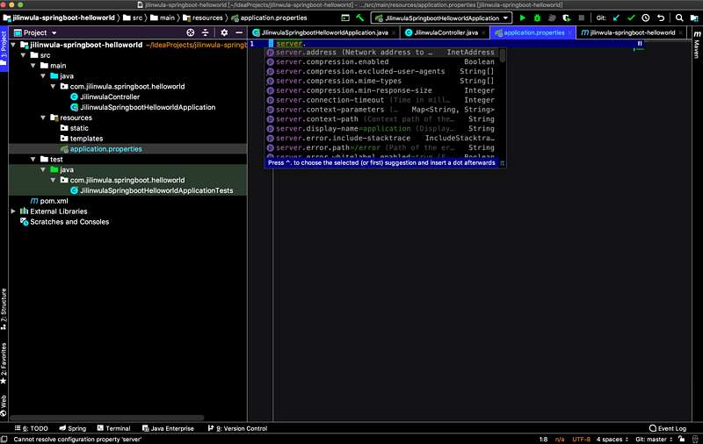Select the application.properties editor tab
The height and width of the screenshot is (444, 703).
pyautogui.click(x=533, y=32)
